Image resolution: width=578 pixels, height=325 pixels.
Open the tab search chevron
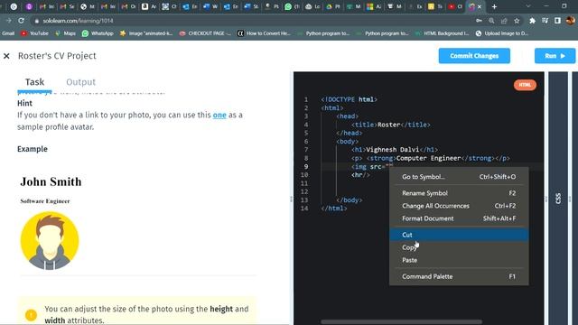(x=528, y=6)
